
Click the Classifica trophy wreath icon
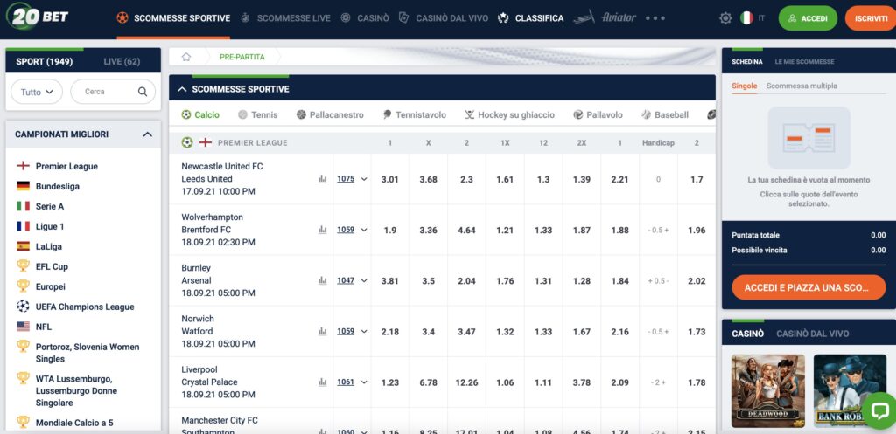(503, 18)
